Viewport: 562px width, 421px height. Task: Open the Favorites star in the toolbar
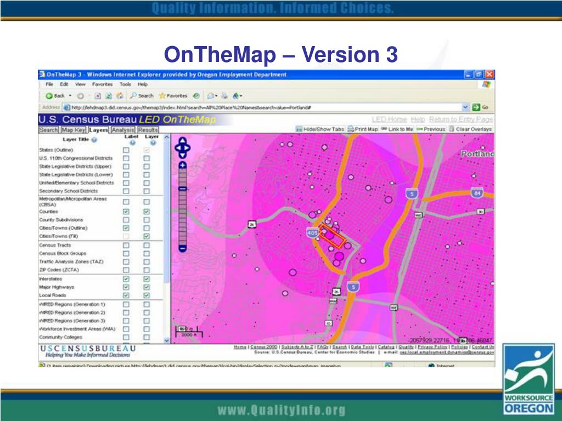click(173, 96)
